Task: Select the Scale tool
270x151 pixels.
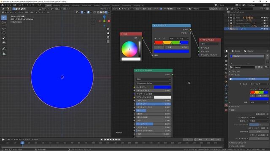Action: click(x=4, y=38)
